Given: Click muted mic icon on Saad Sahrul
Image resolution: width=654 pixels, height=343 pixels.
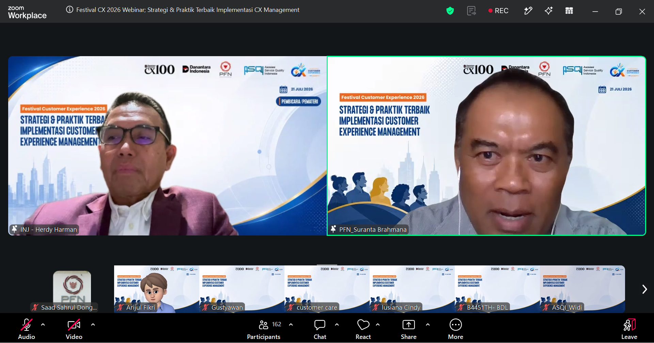Looking at the screenshot, I should (x=35, y=308).
